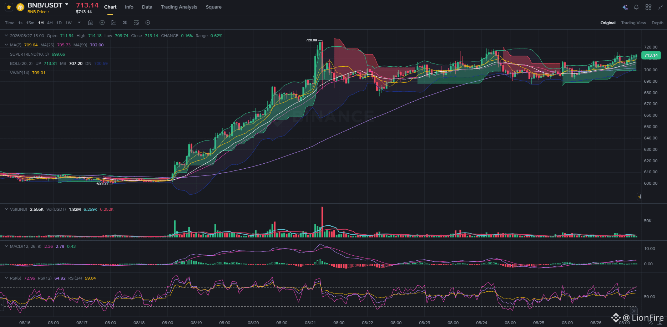667x327 pixels.
Task: Click the last price 713.14 in header
Action: 87,5
